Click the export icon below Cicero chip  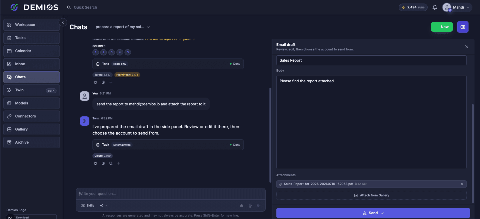pyautogui.click(x=103, y=163)
